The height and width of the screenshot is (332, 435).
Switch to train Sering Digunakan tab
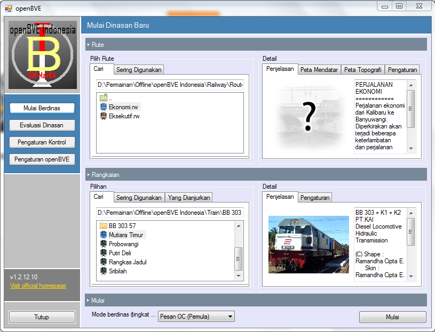tap(139, 198)
